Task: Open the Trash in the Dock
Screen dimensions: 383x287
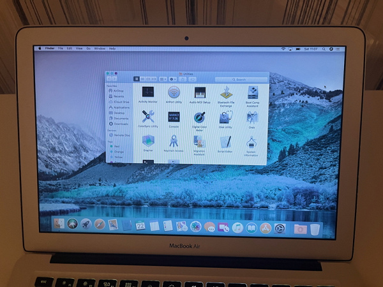Action: point(315,230)
